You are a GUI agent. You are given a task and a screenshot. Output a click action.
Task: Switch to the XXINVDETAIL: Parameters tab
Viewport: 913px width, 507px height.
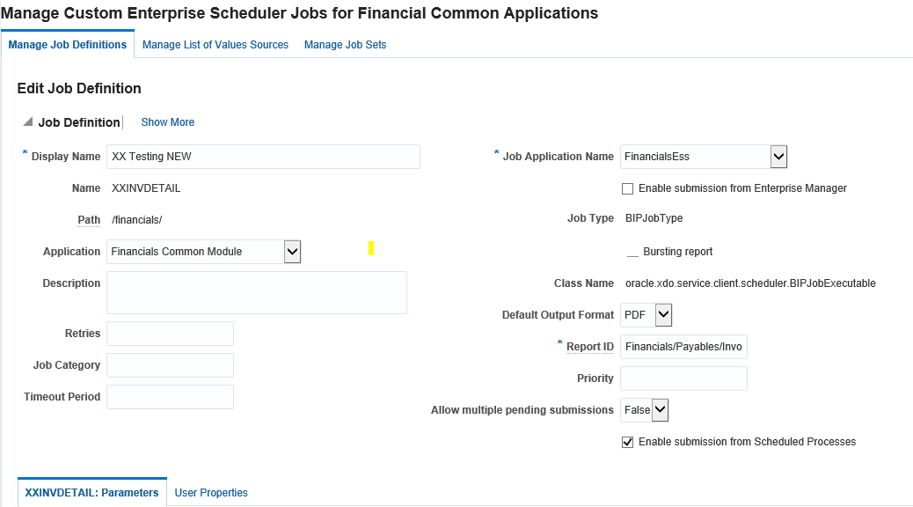(x=91, y=492)
